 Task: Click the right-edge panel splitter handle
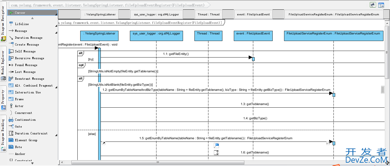383,90
